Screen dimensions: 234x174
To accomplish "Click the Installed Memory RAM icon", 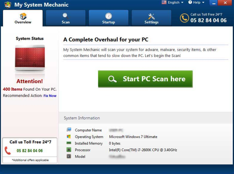I will click(69, 143).
